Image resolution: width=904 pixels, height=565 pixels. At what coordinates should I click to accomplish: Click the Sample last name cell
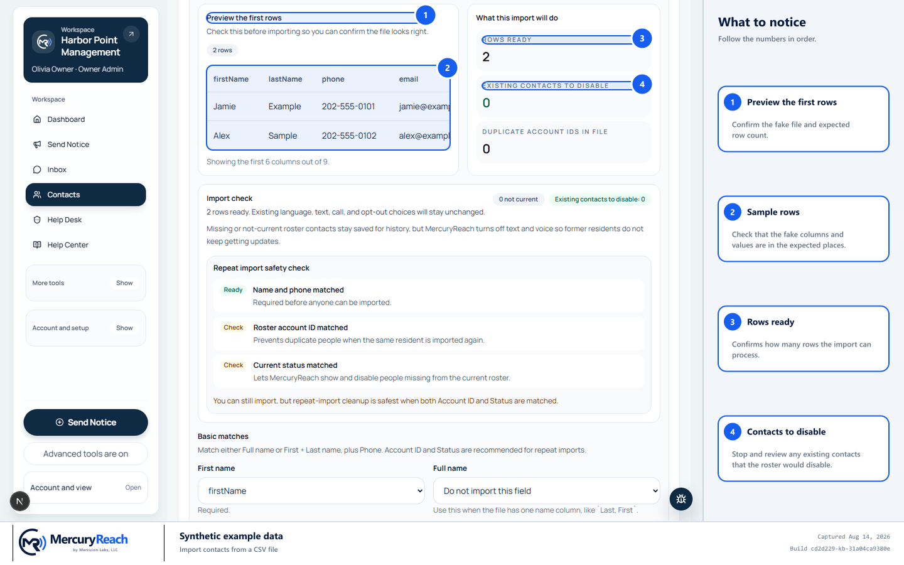[283, 136]
